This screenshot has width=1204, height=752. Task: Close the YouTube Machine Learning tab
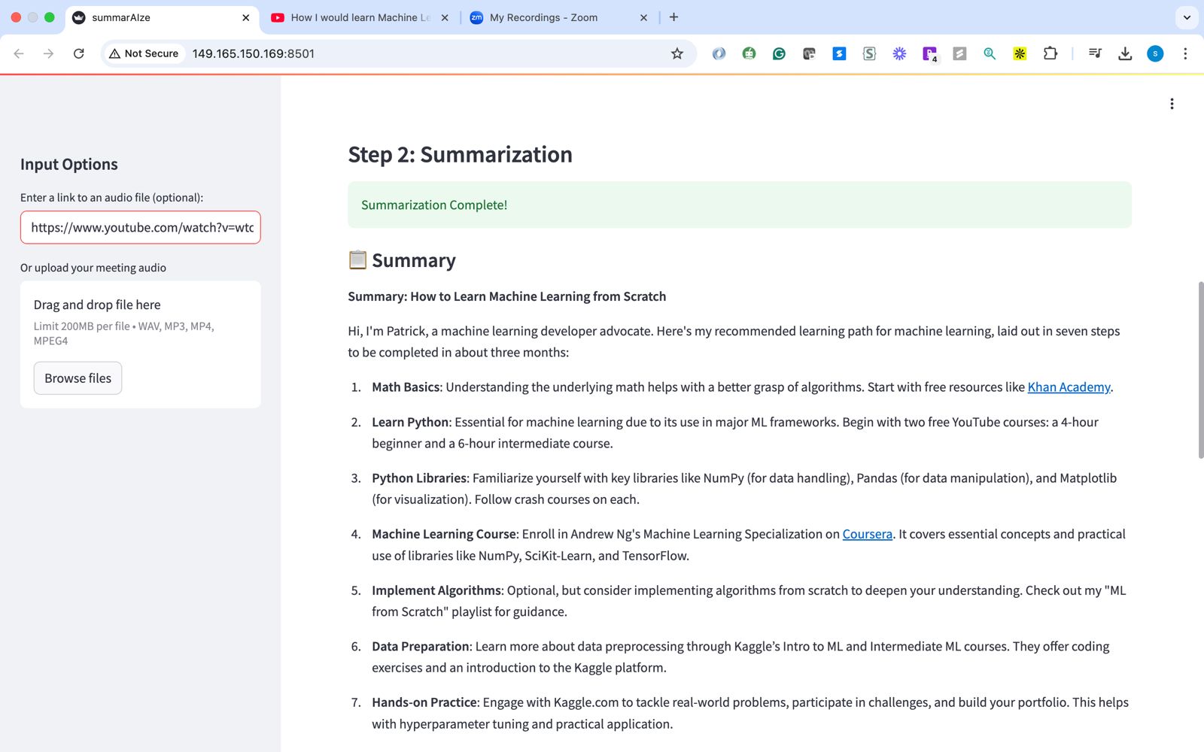coord(445,17)
